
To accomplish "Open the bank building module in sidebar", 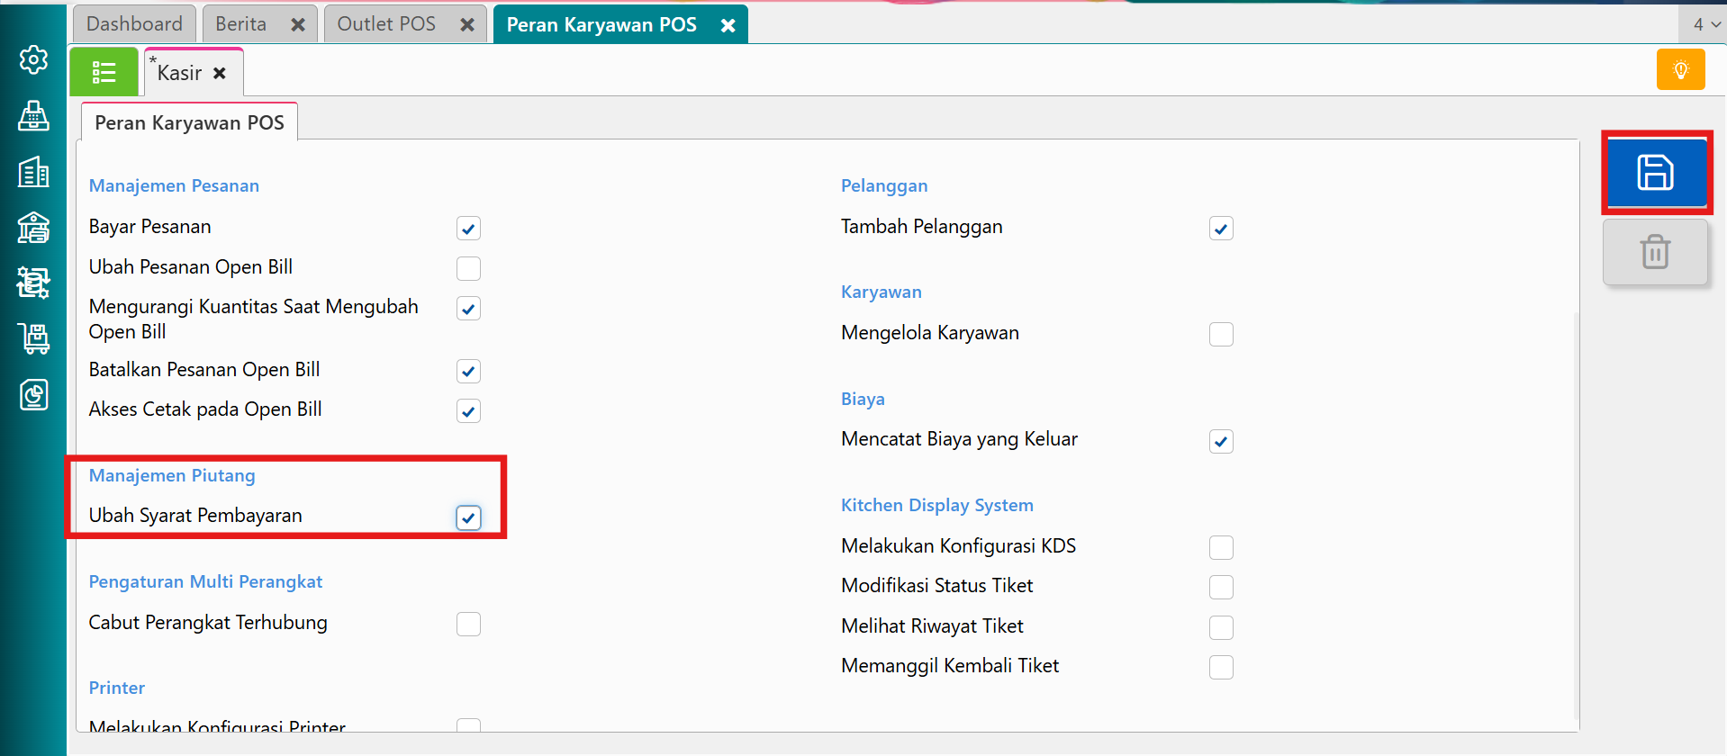I will click(33, 228).
